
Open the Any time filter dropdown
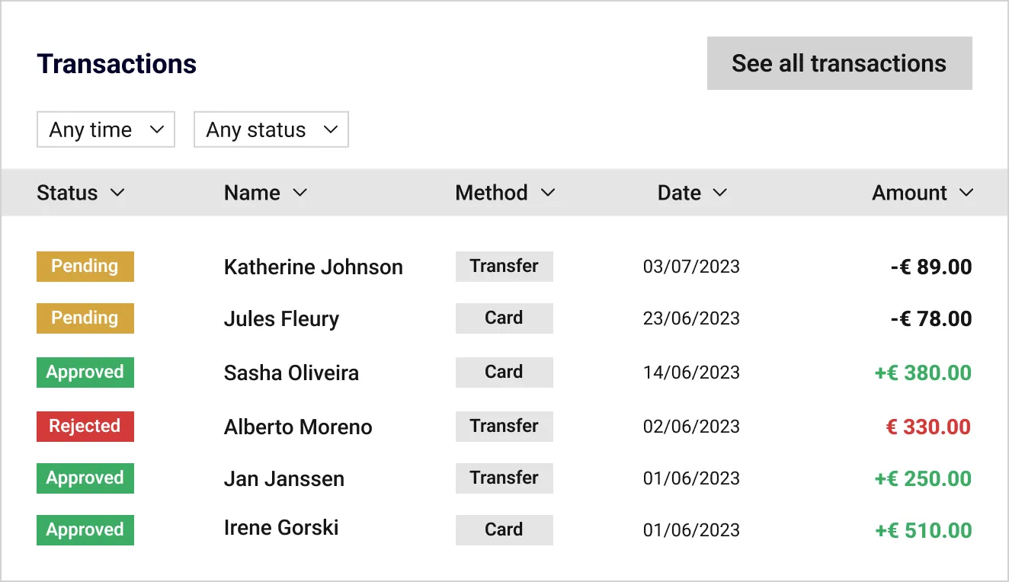pyautogui.click(x=106, y=130)
